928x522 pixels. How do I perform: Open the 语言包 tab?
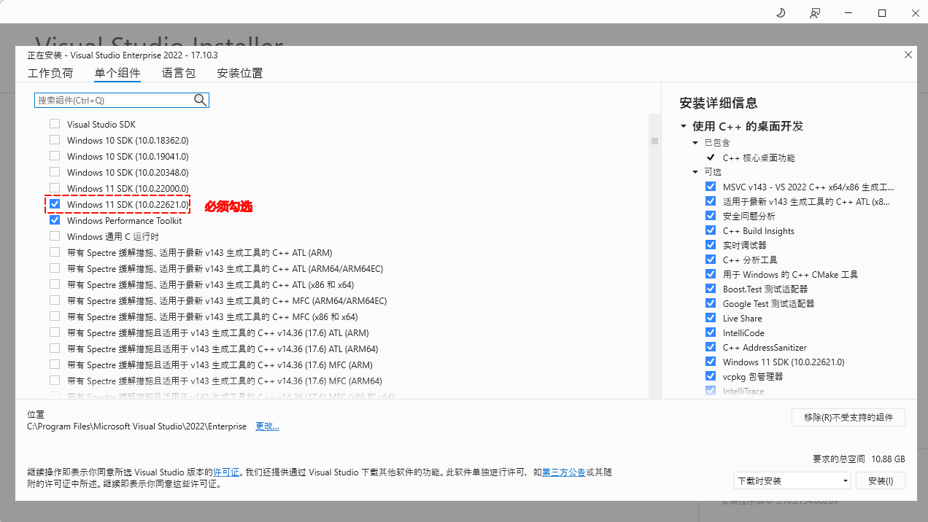tap(178, 73)
